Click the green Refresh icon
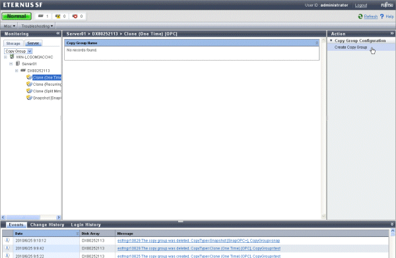 (x=360, y=16)
